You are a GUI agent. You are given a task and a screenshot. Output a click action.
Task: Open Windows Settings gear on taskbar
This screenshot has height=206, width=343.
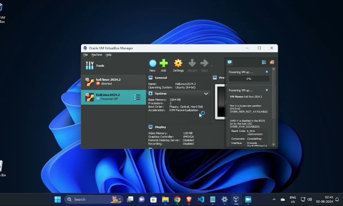click(224, 199)
